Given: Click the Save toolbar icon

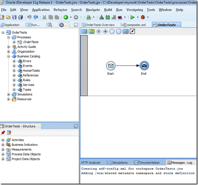Looking at the screenshot, I should [14, 17].
